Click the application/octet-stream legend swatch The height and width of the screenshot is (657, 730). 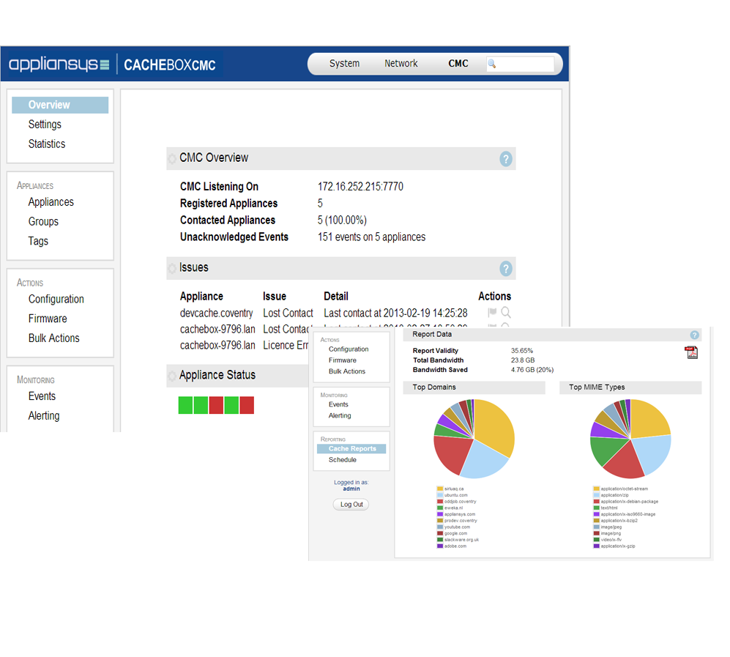point(596,489)
